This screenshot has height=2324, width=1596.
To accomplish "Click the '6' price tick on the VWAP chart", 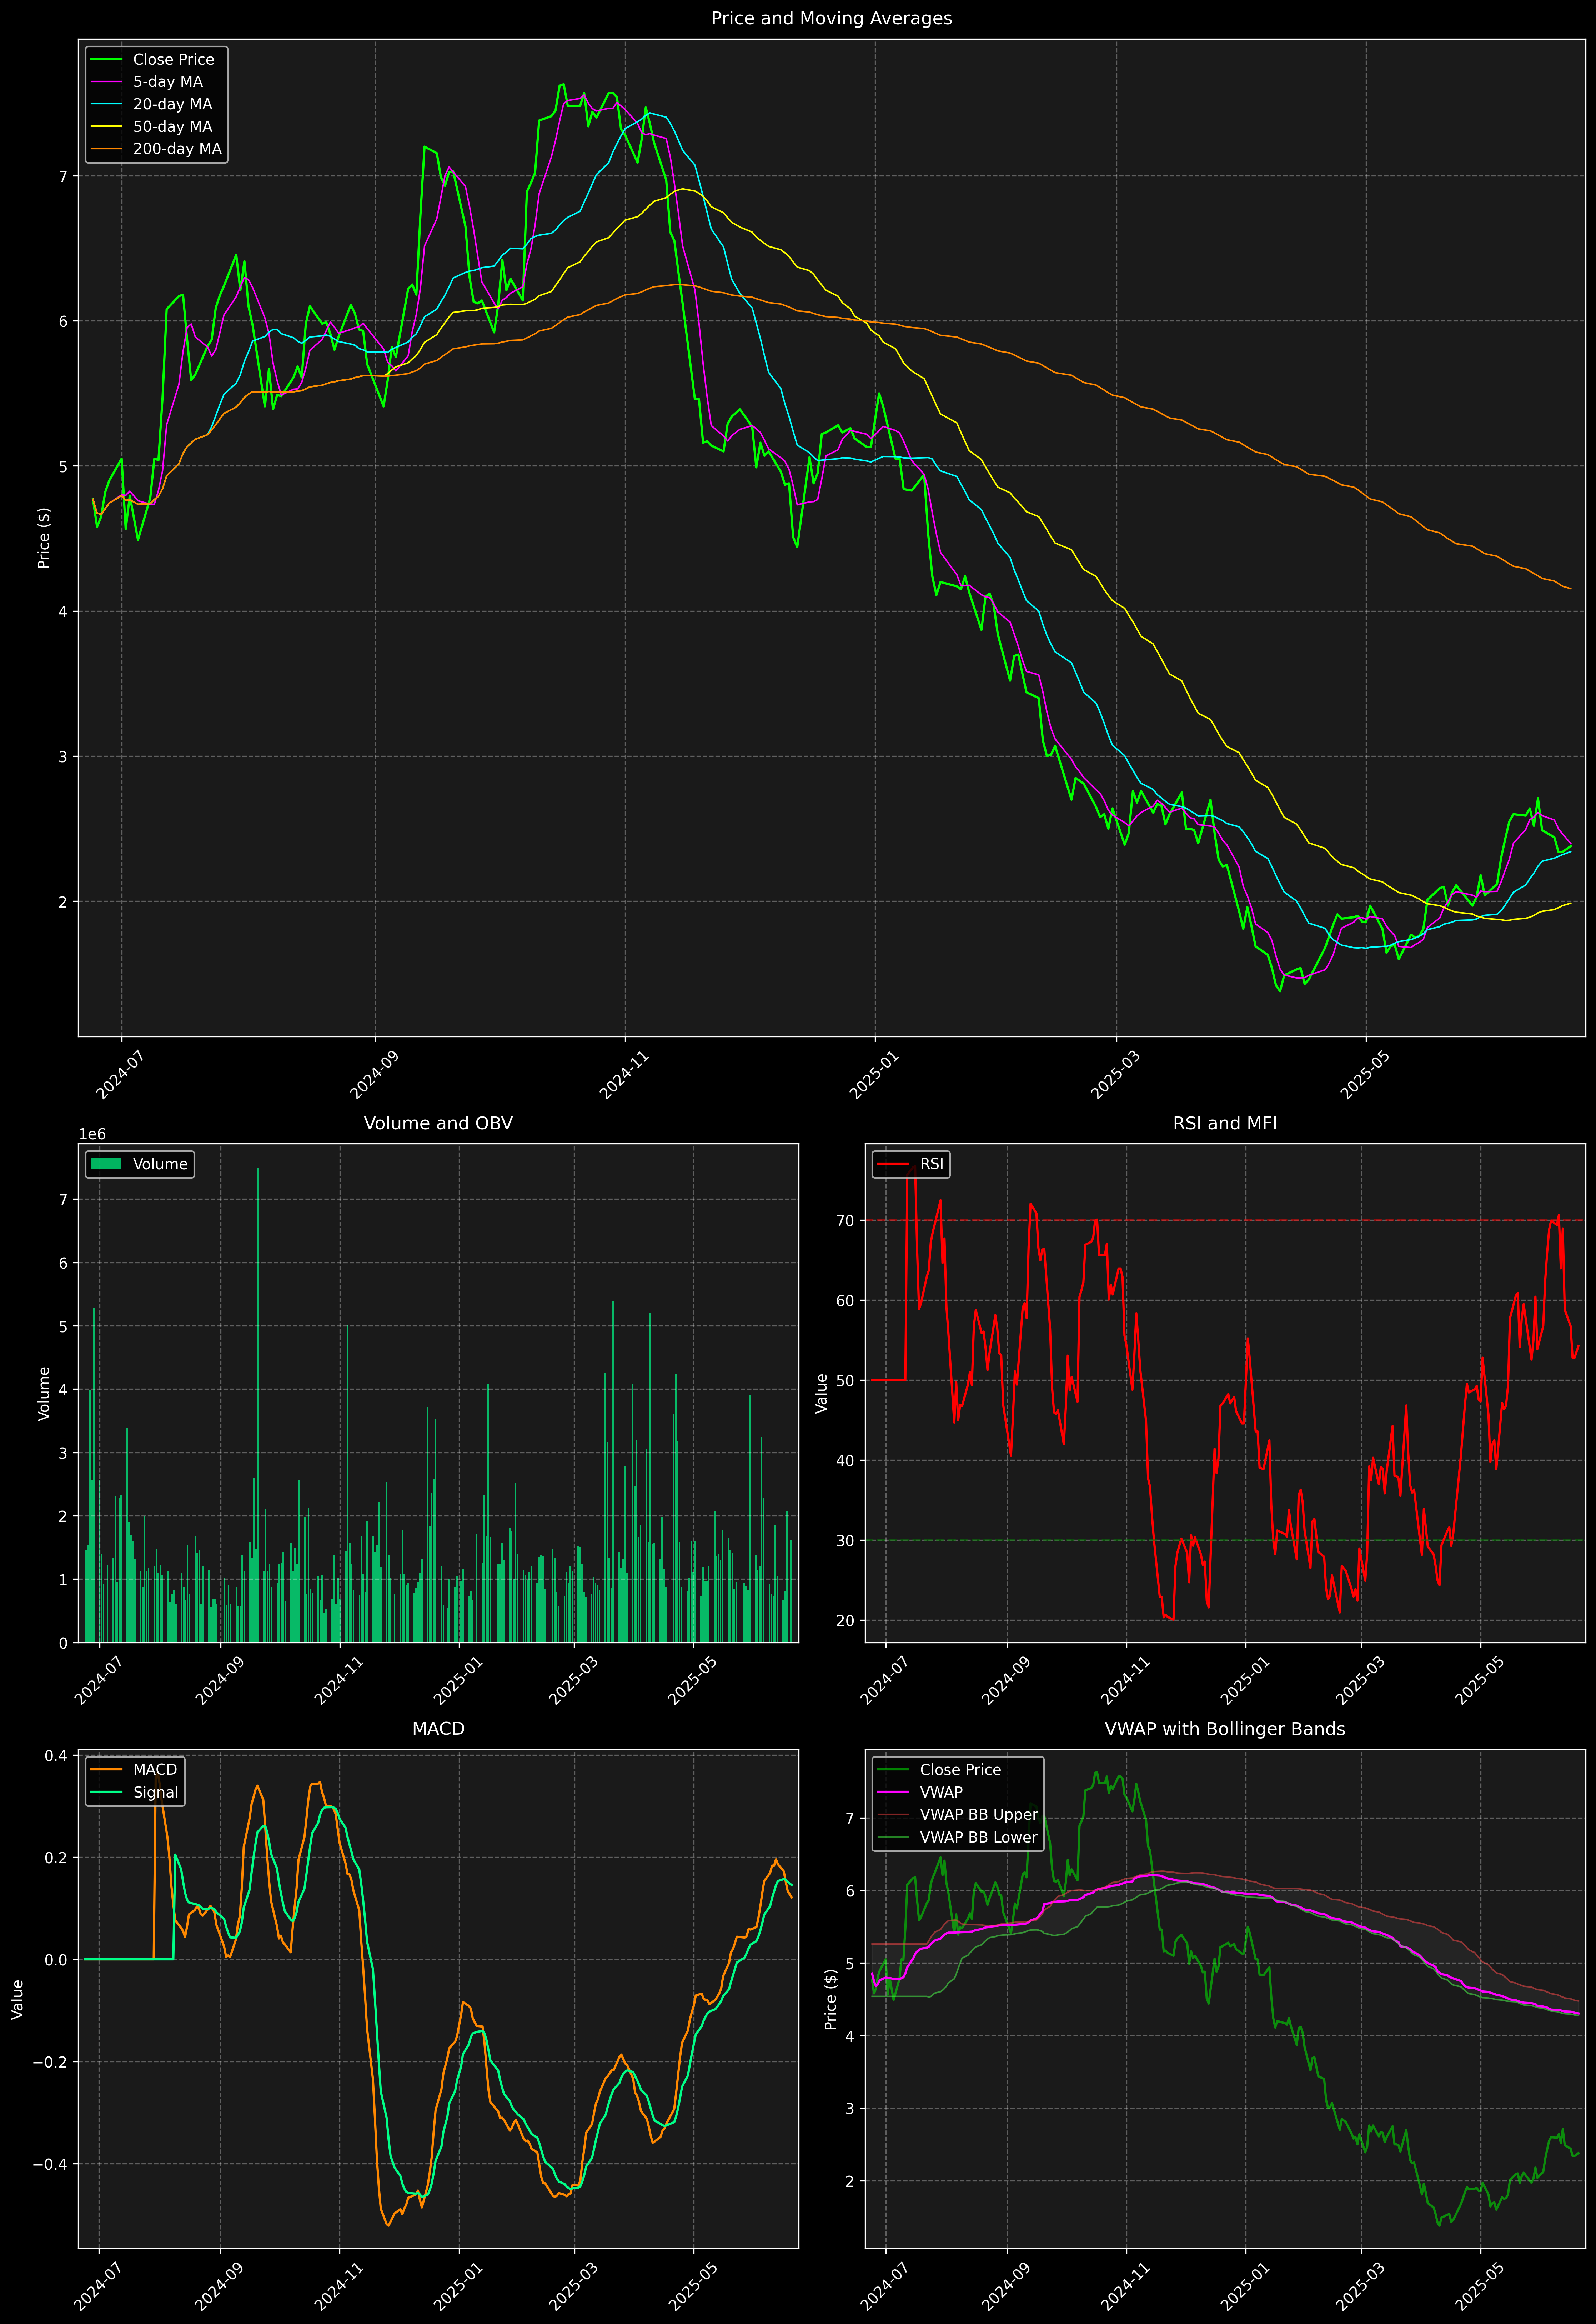I will [x=850, y=1891].
